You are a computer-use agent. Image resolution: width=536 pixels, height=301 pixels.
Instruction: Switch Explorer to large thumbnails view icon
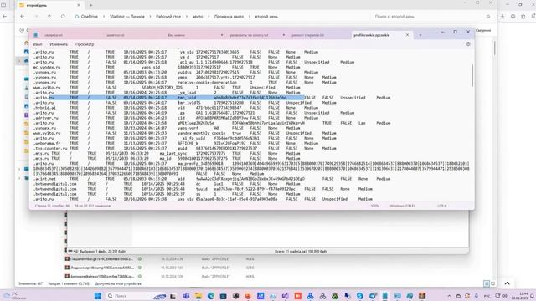click(492, 283)
